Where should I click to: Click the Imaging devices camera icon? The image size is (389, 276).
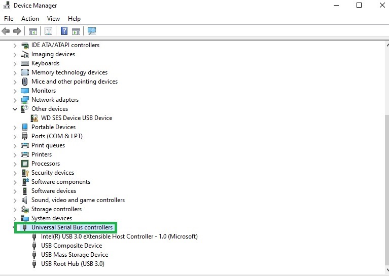tap(25, 54)
